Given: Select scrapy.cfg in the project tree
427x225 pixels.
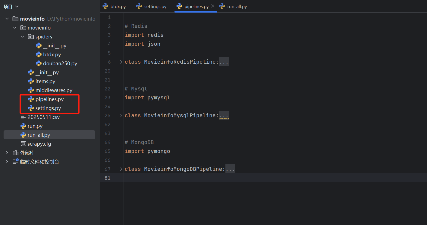Looking at the screenshot, I should point(39,144).
